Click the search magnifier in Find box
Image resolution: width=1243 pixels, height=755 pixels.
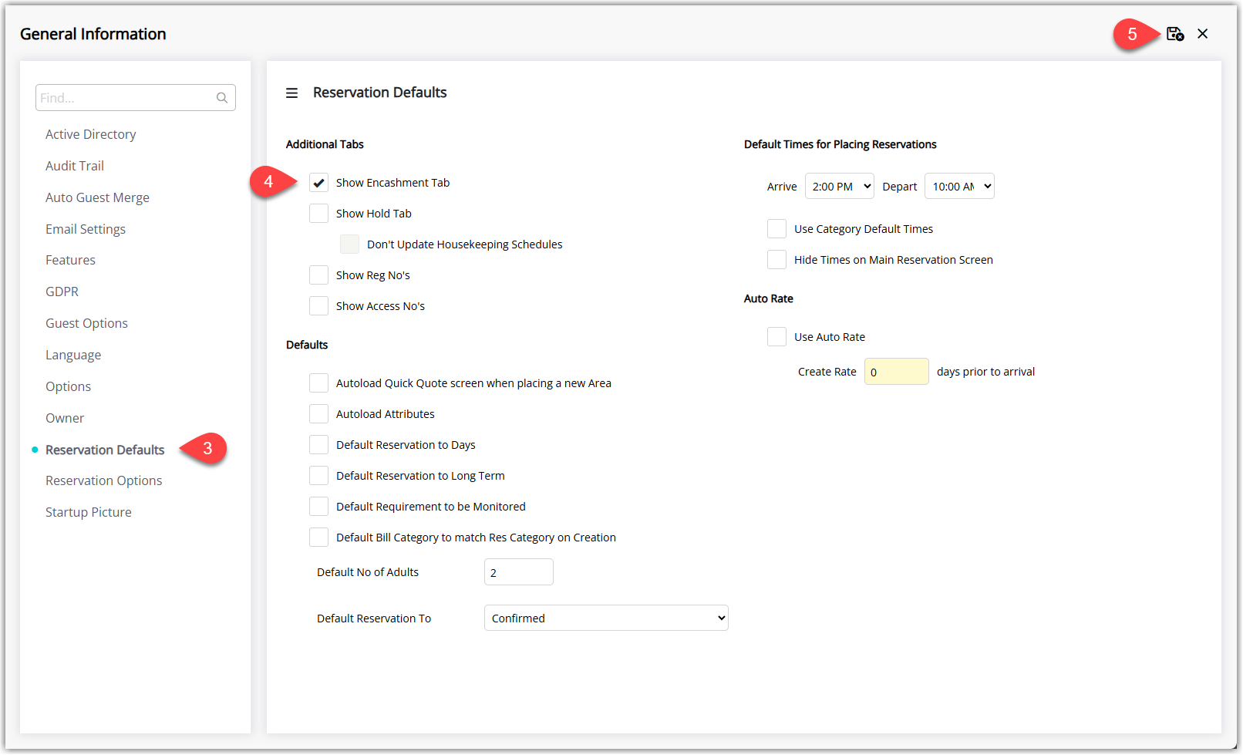point(222,98)
